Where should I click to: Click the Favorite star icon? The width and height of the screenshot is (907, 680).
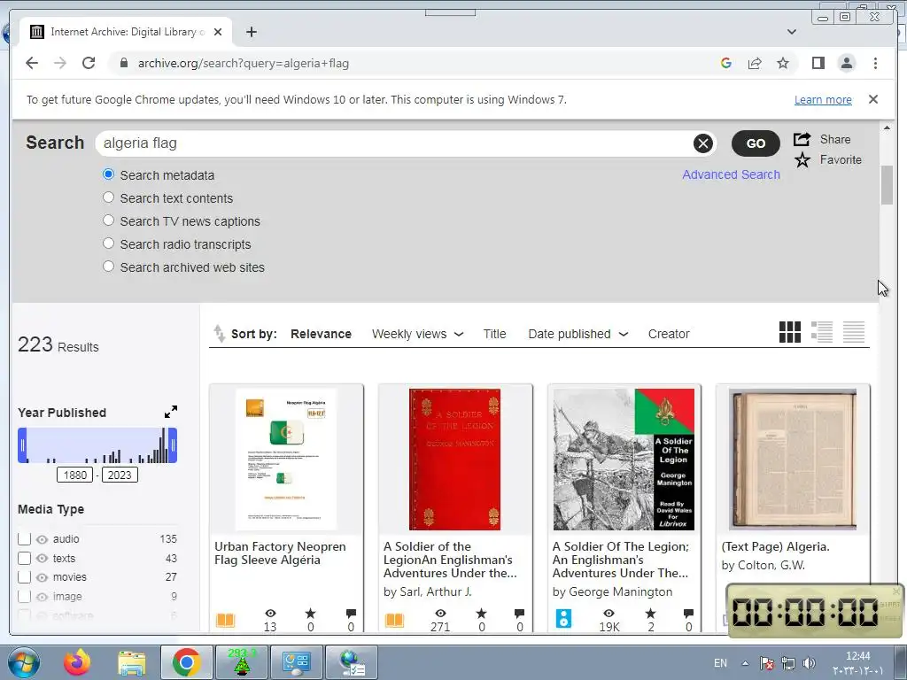(802, 160)
